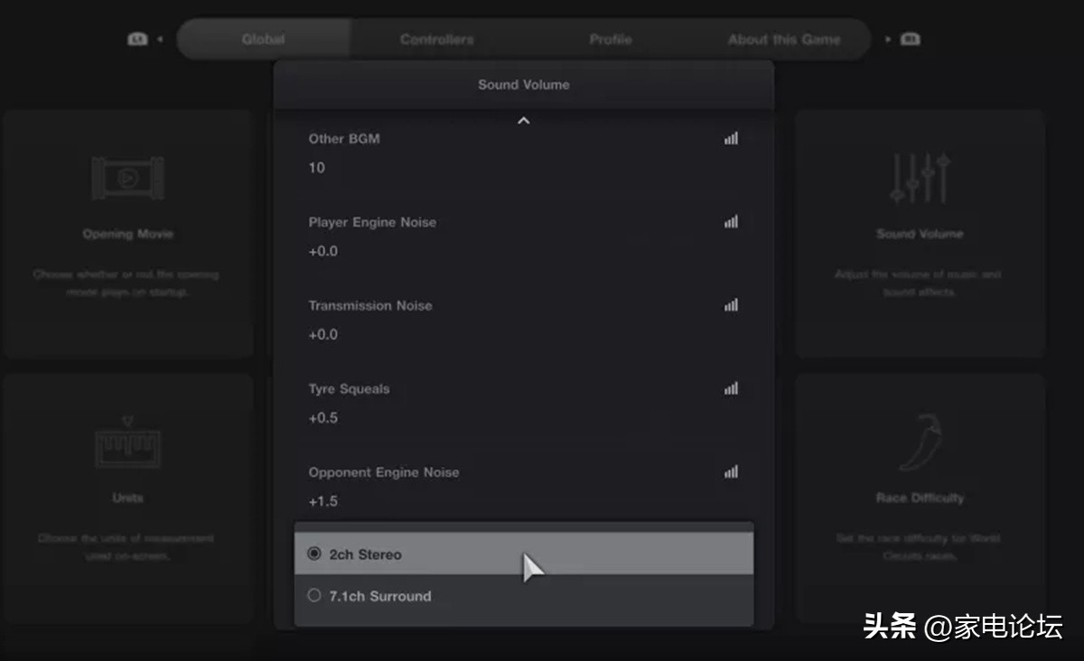The image size is (1084, 661).
Task: Select the Transmission Noise label
Action: (x=370, y=305)
